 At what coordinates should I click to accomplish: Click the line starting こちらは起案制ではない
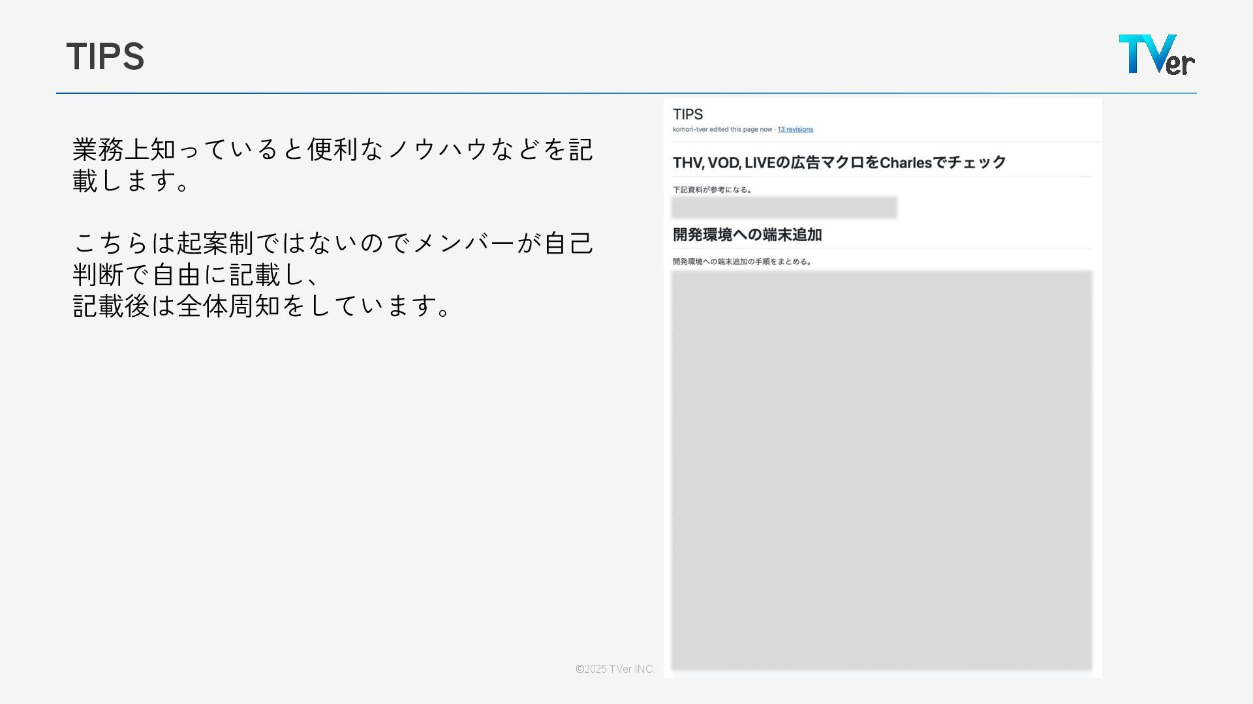(333, 242)
